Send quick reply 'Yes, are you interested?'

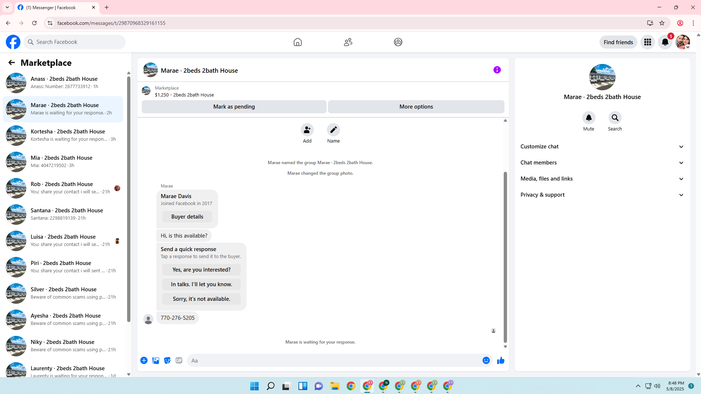pos(201,270)
